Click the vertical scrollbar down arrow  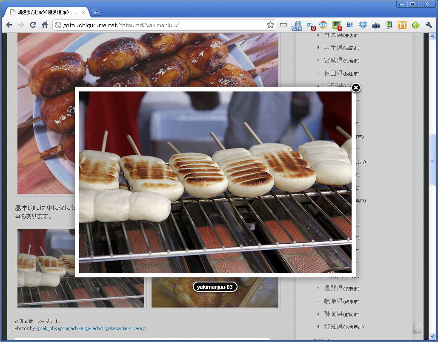[x=432, y=336]
